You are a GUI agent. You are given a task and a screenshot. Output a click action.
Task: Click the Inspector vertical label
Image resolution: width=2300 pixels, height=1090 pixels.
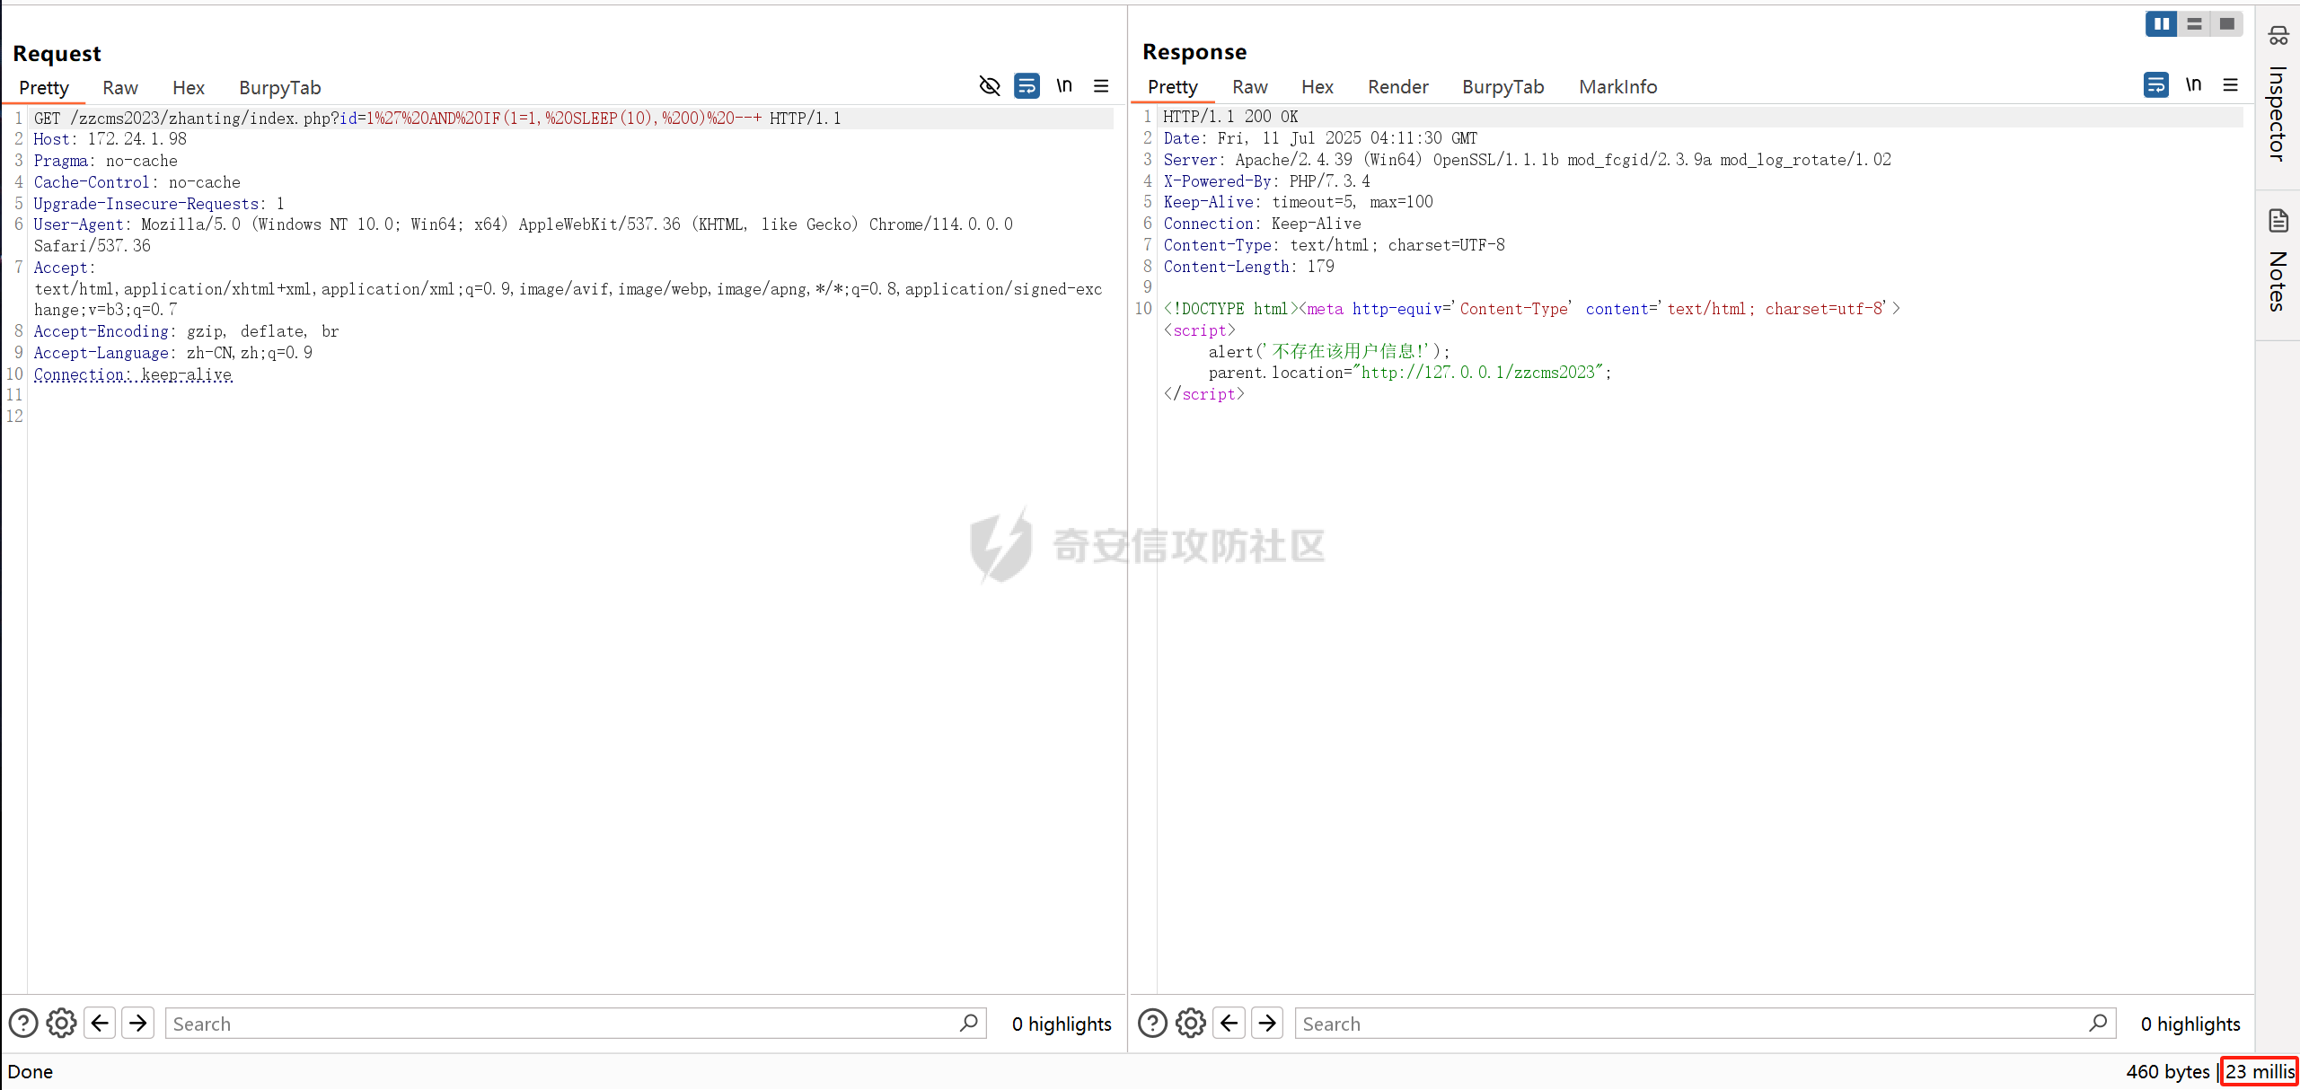[x=2278, y=115]
